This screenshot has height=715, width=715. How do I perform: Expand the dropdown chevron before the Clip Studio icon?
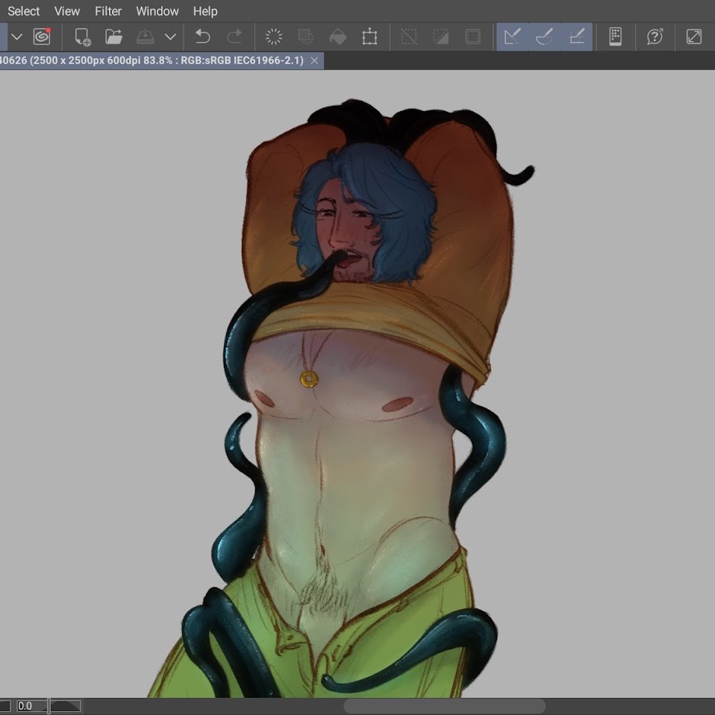tap(17, 37)
